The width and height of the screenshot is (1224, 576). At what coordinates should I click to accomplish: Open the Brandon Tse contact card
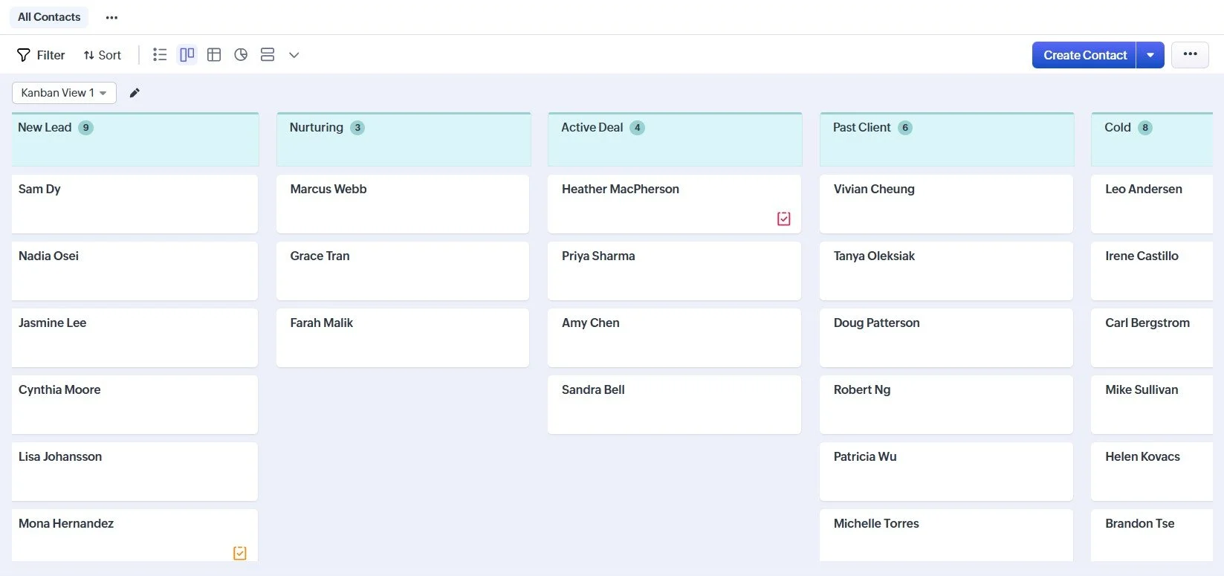pos(1152,536)
